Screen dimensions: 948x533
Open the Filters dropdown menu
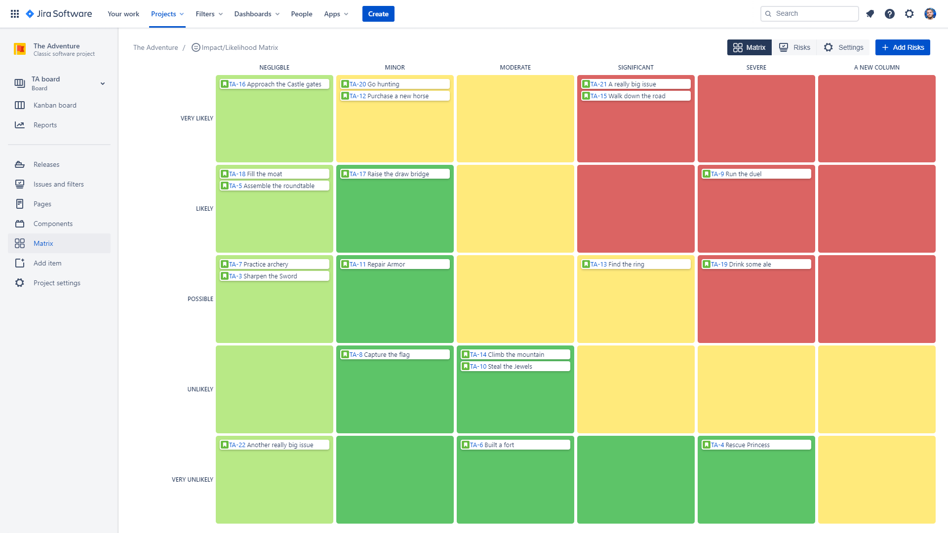coord(209,14)
